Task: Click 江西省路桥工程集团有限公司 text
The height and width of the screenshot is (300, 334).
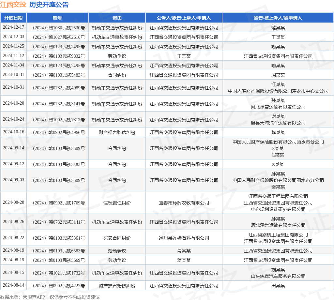Action: (x=278, y=235)
